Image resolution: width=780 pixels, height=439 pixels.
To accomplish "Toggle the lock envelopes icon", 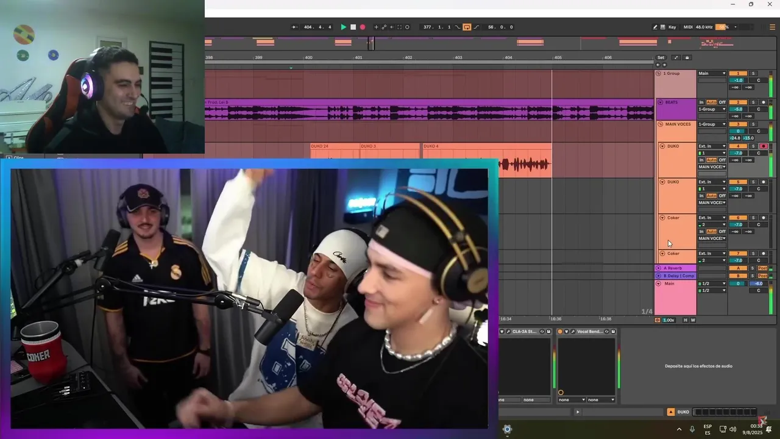I will (687, 57).
